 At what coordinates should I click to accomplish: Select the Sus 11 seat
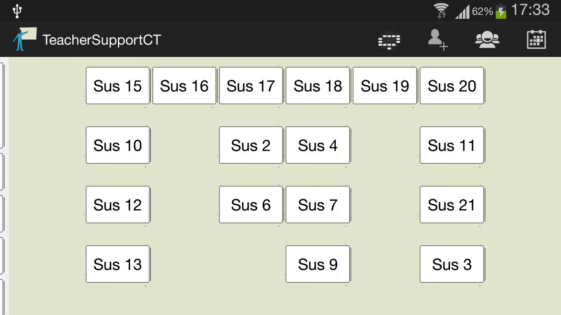(451, 145)
